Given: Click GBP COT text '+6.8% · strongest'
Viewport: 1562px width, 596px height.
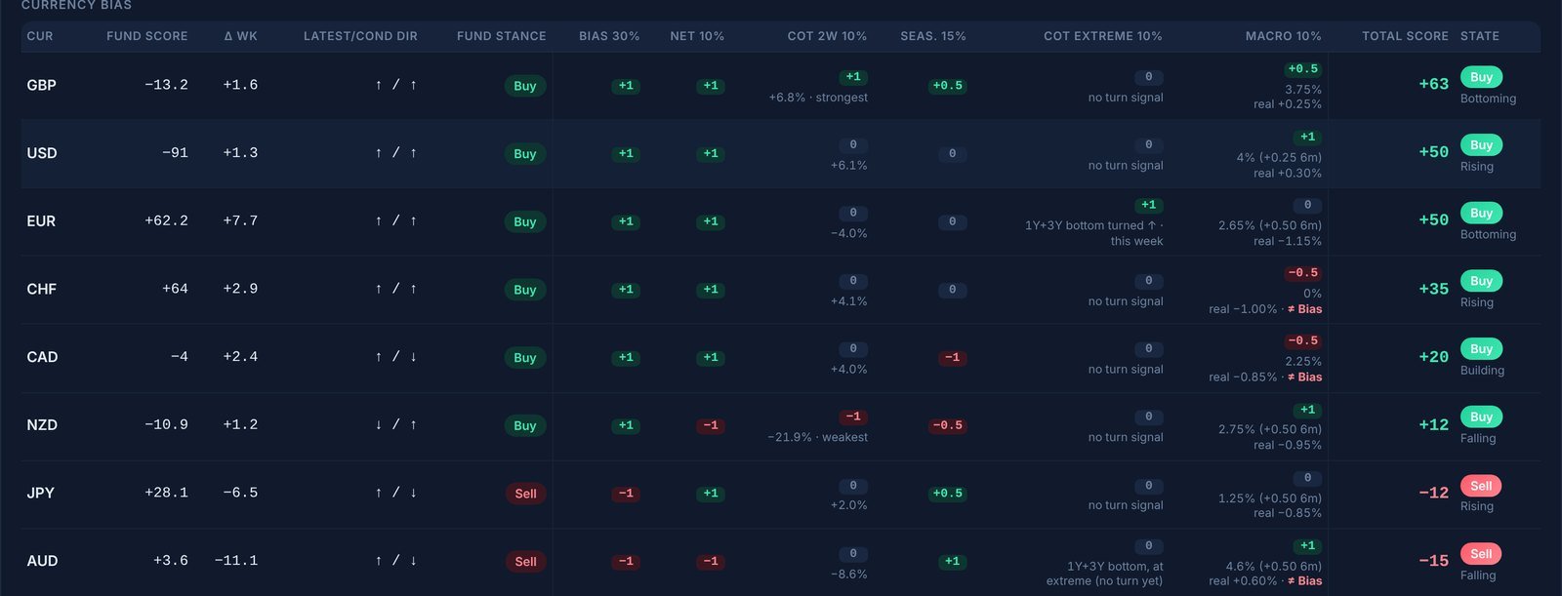Looking at the screenshot, I should (x=818, y=98).
